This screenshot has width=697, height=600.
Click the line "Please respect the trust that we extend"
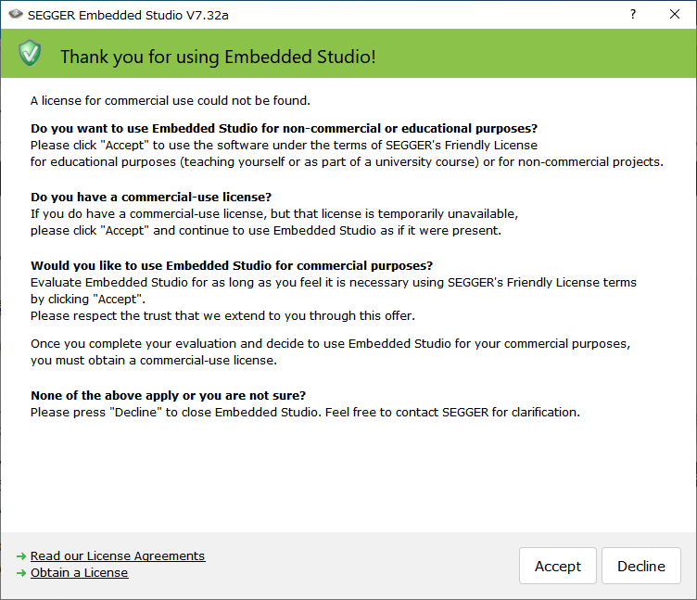click(x=222, y=316)
